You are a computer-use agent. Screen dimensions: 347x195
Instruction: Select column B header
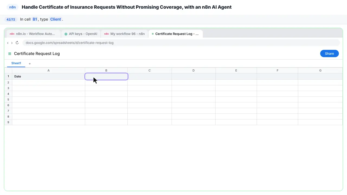[106, 70]
